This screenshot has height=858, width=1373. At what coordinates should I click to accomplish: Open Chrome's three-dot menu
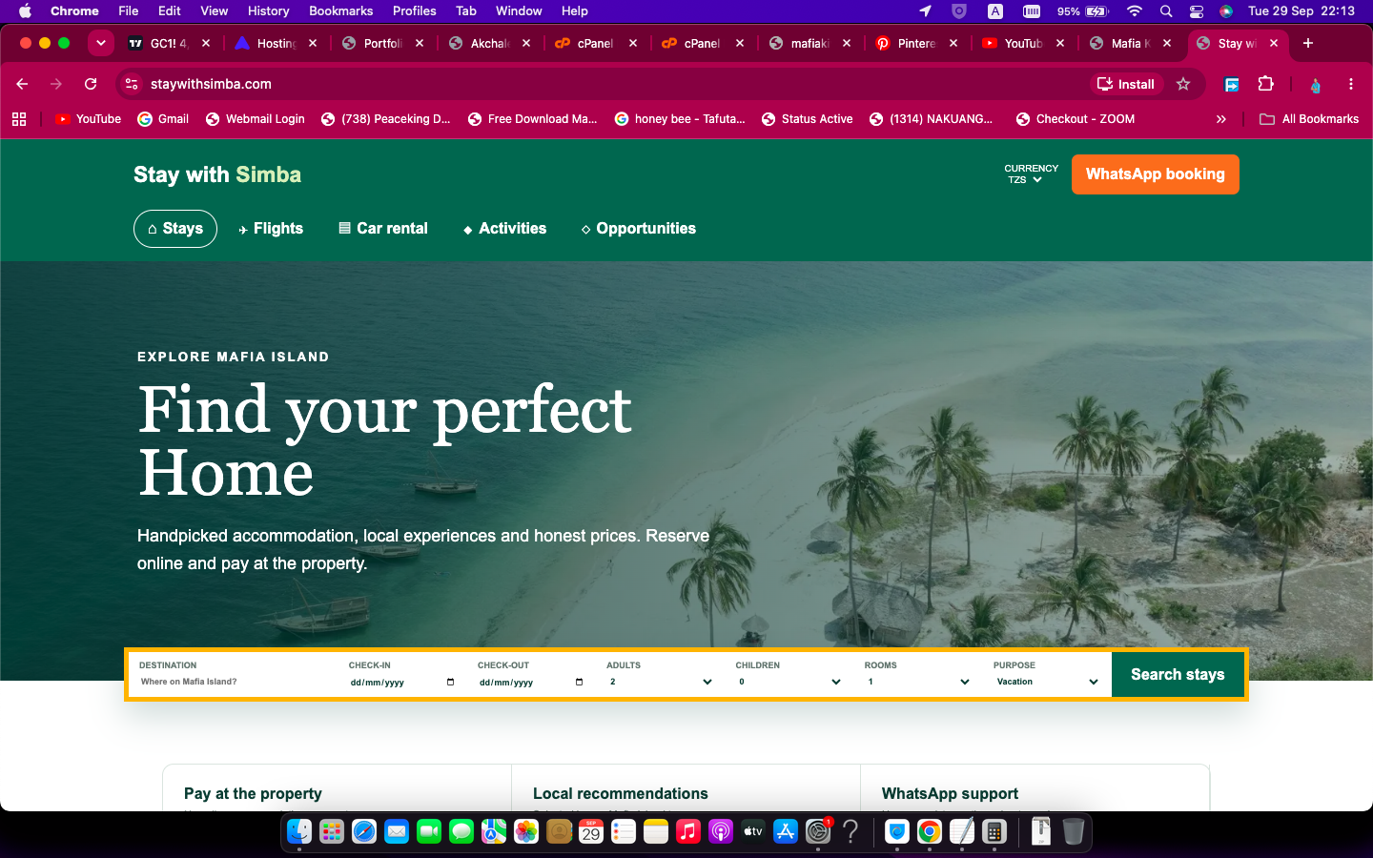pos(1351,84)
